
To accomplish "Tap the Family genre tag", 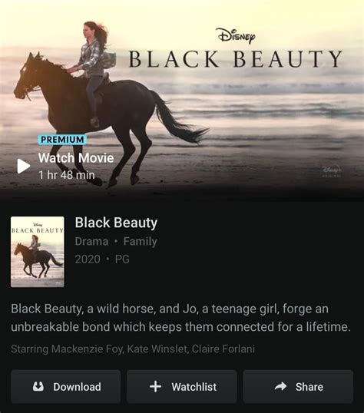I will (x=141, y=241).
